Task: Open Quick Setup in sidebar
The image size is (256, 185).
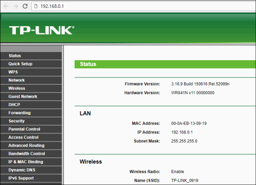Action: 31,64
